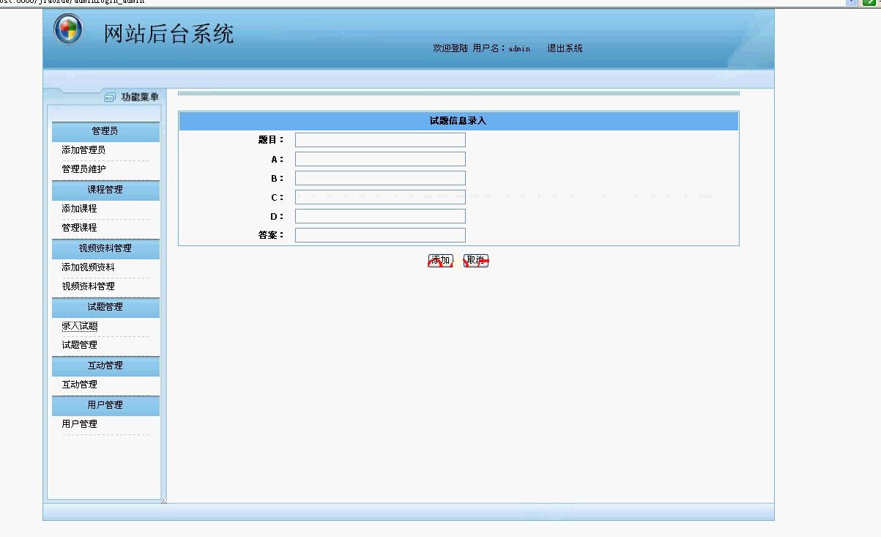Select 录入试题 in the sidebar

tap(79, 326)
